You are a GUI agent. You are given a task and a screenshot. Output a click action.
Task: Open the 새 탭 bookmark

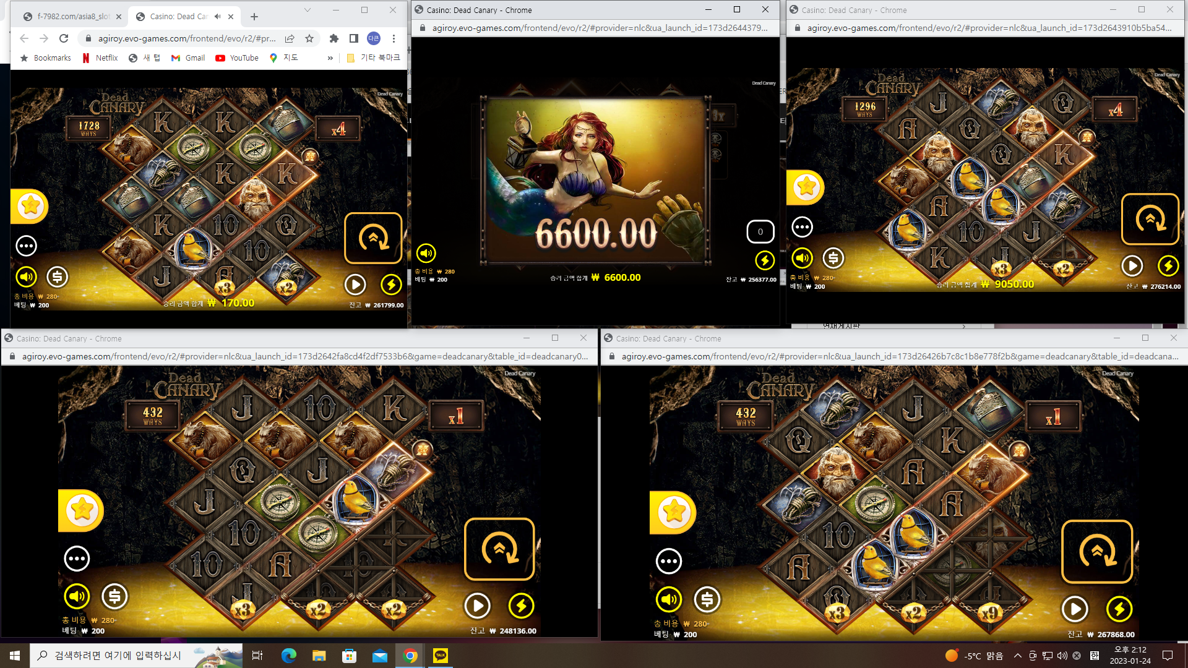click(144, 58)
